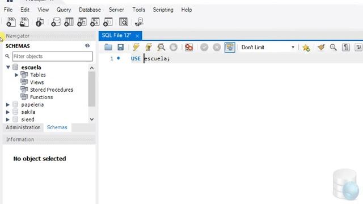Select the Stored Procedures node
Screen dimensions: 363x204
pyautogui.click(x=52, y=90)
